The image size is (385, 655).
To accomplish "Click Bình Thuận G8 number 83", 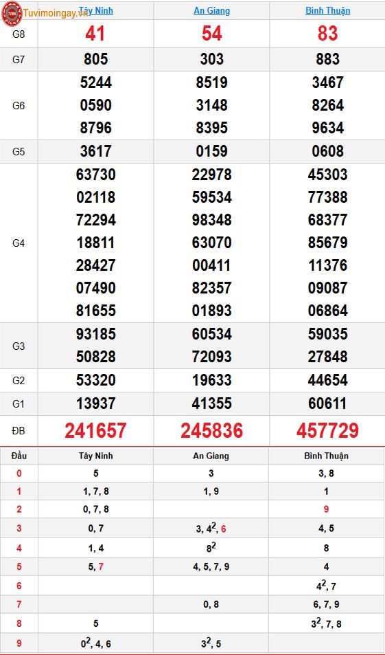I will [327, 34].
